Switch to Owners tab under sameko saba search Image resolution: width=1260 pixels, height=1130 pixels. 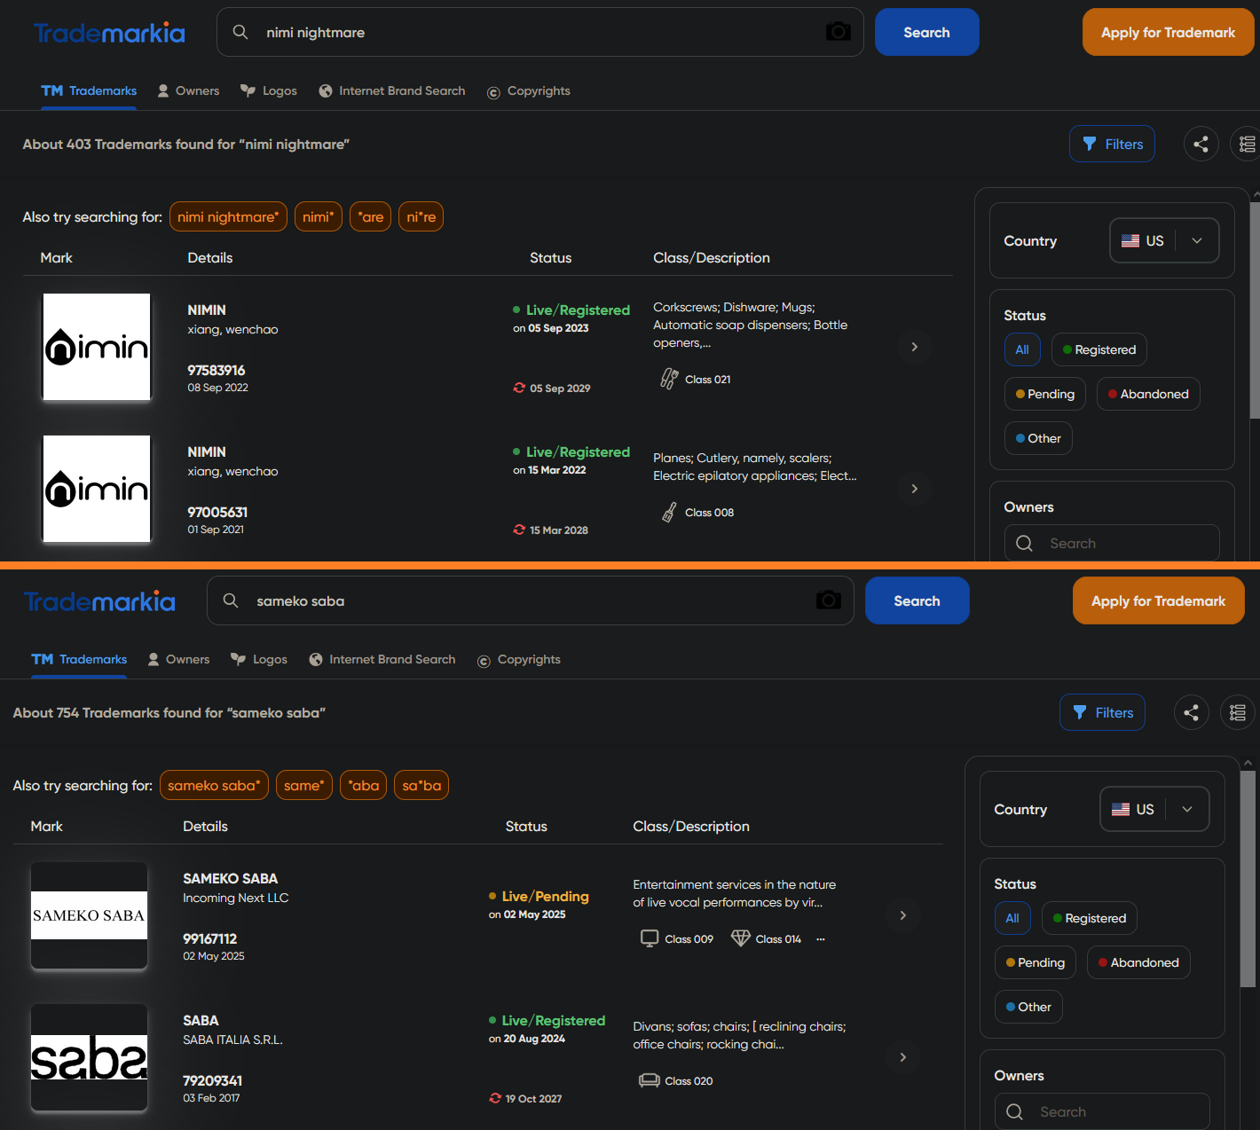(178, 659)
